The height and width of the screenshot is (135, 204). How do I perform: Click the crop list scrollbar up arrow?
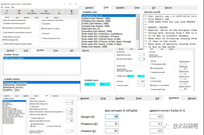pos(137,16)
